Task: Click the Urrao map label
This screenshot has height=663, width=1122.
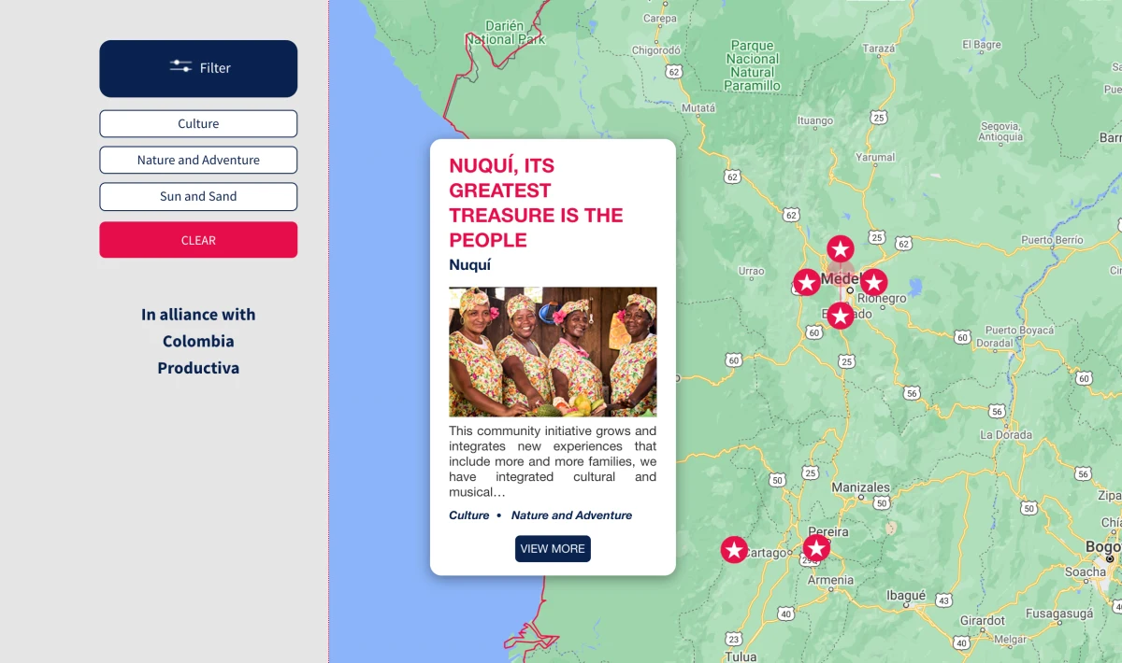Action: coord(751,272)
